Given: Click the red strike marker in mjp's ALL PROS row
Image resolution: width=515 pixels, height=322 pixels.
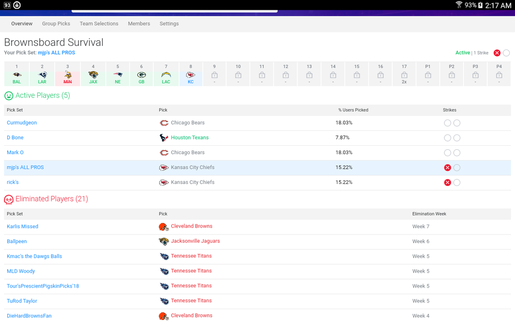Looking at the screenshot, I should tap(448, 167).
